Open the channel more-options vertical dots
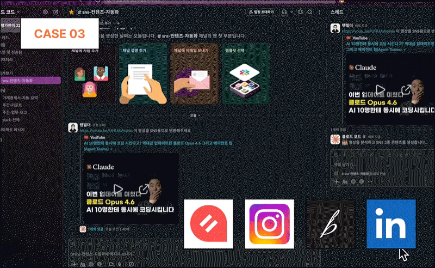The width and height of the screenshot is (435, 268). [319, 12]
